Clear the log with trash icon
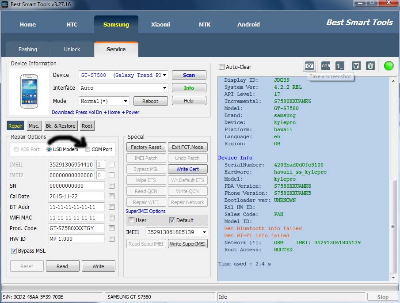The image size is (400, 303). [370, 66]
